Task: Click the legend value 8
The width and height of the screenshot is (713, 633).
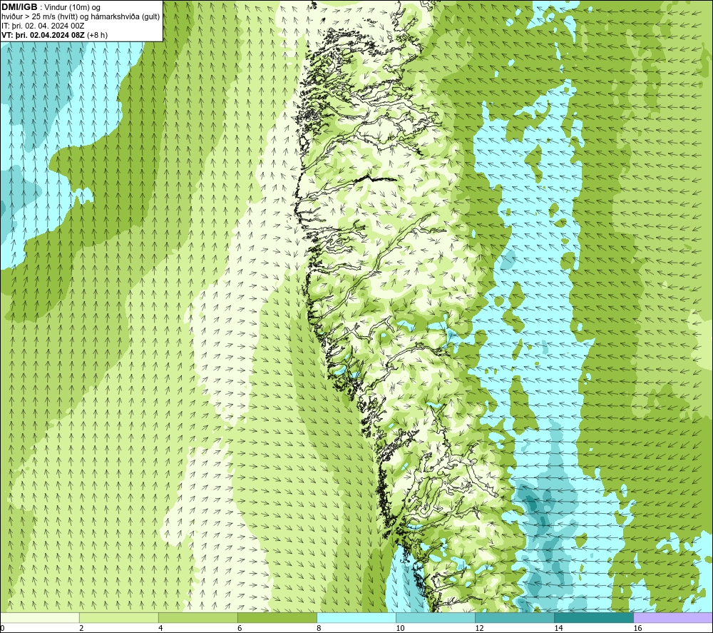Action: [319, 629]
